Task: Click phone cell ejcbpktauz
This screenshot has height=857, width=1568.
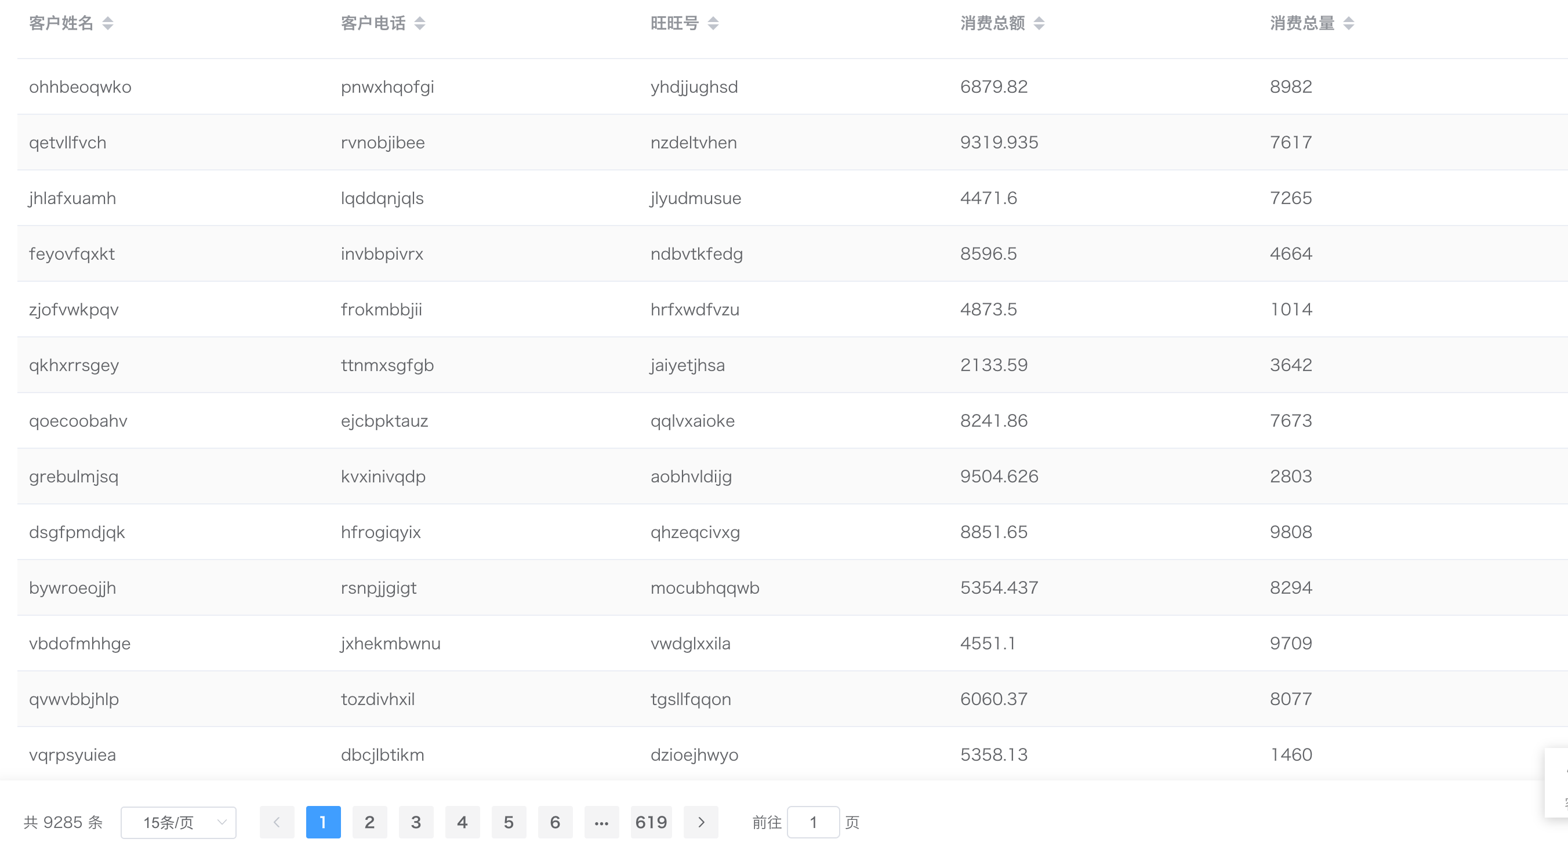Action: [x=384, y=421]
